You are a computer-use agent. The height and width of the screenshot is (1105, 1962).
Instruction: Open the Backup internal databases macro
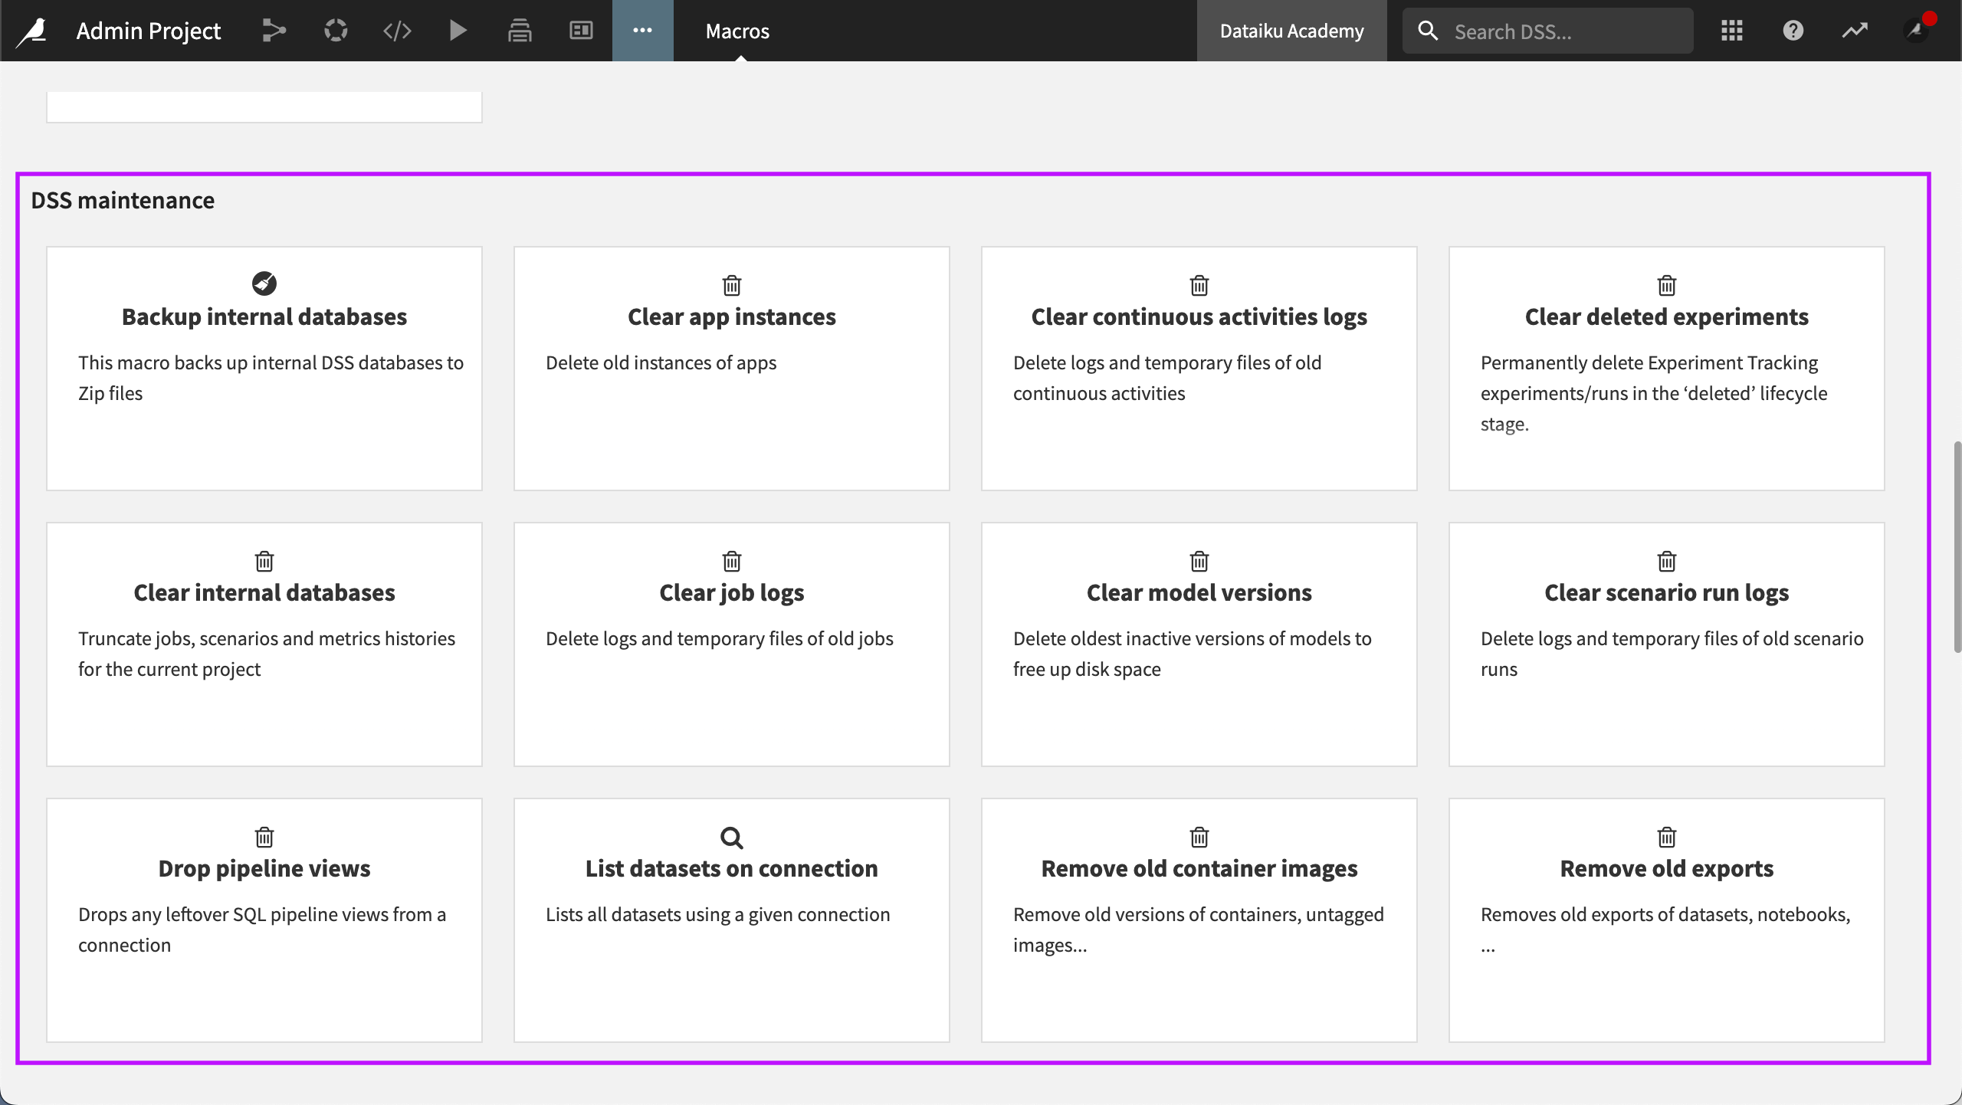pos(264,368)
